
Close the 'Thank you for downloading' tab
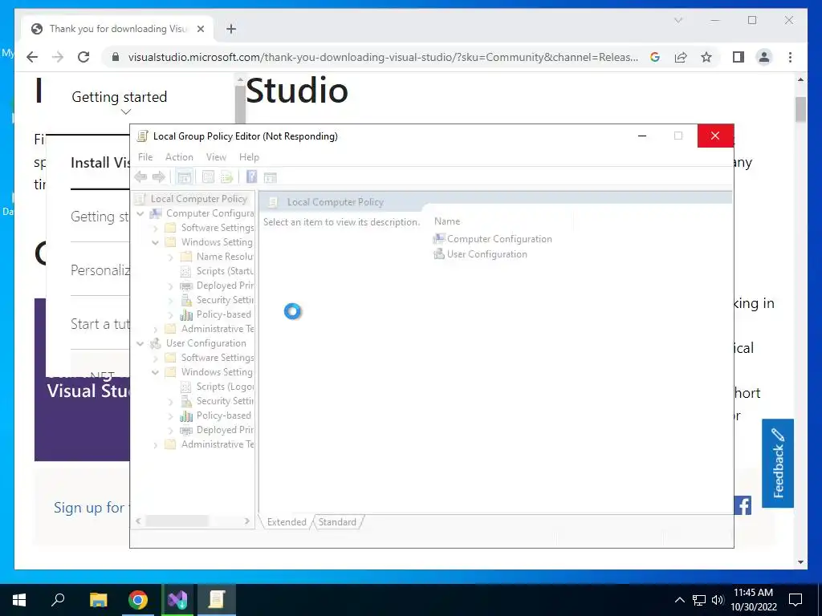click(200, 29)
